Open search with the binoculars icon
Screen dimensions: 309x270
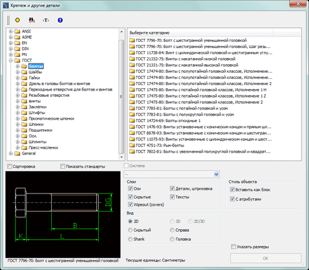coord(32,20)
